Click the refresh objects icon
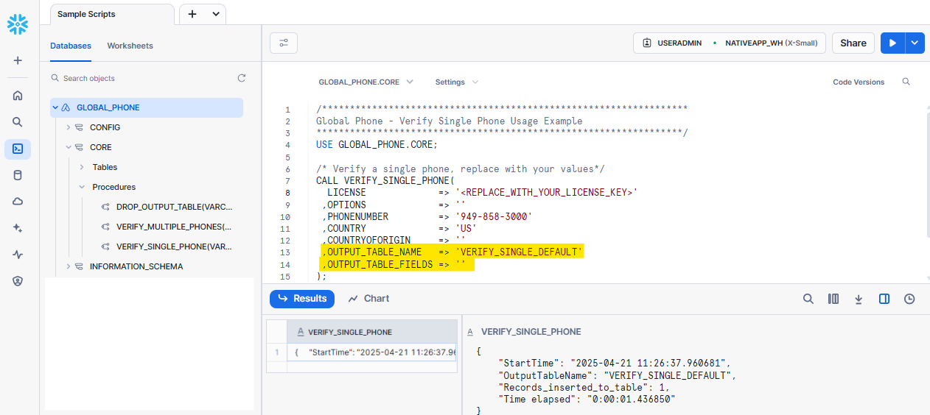 click(x=242, y=78)
